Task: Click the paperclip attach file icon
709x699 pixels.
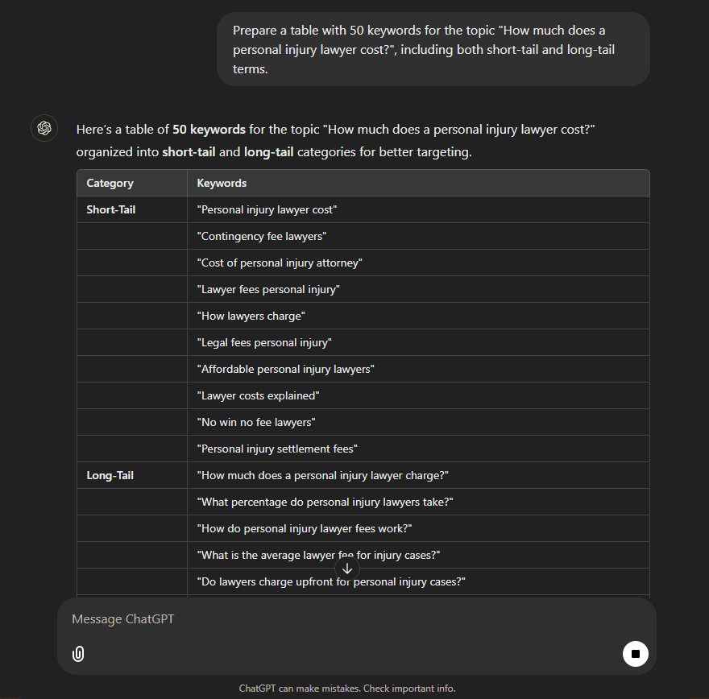Action: coord(78,654)
